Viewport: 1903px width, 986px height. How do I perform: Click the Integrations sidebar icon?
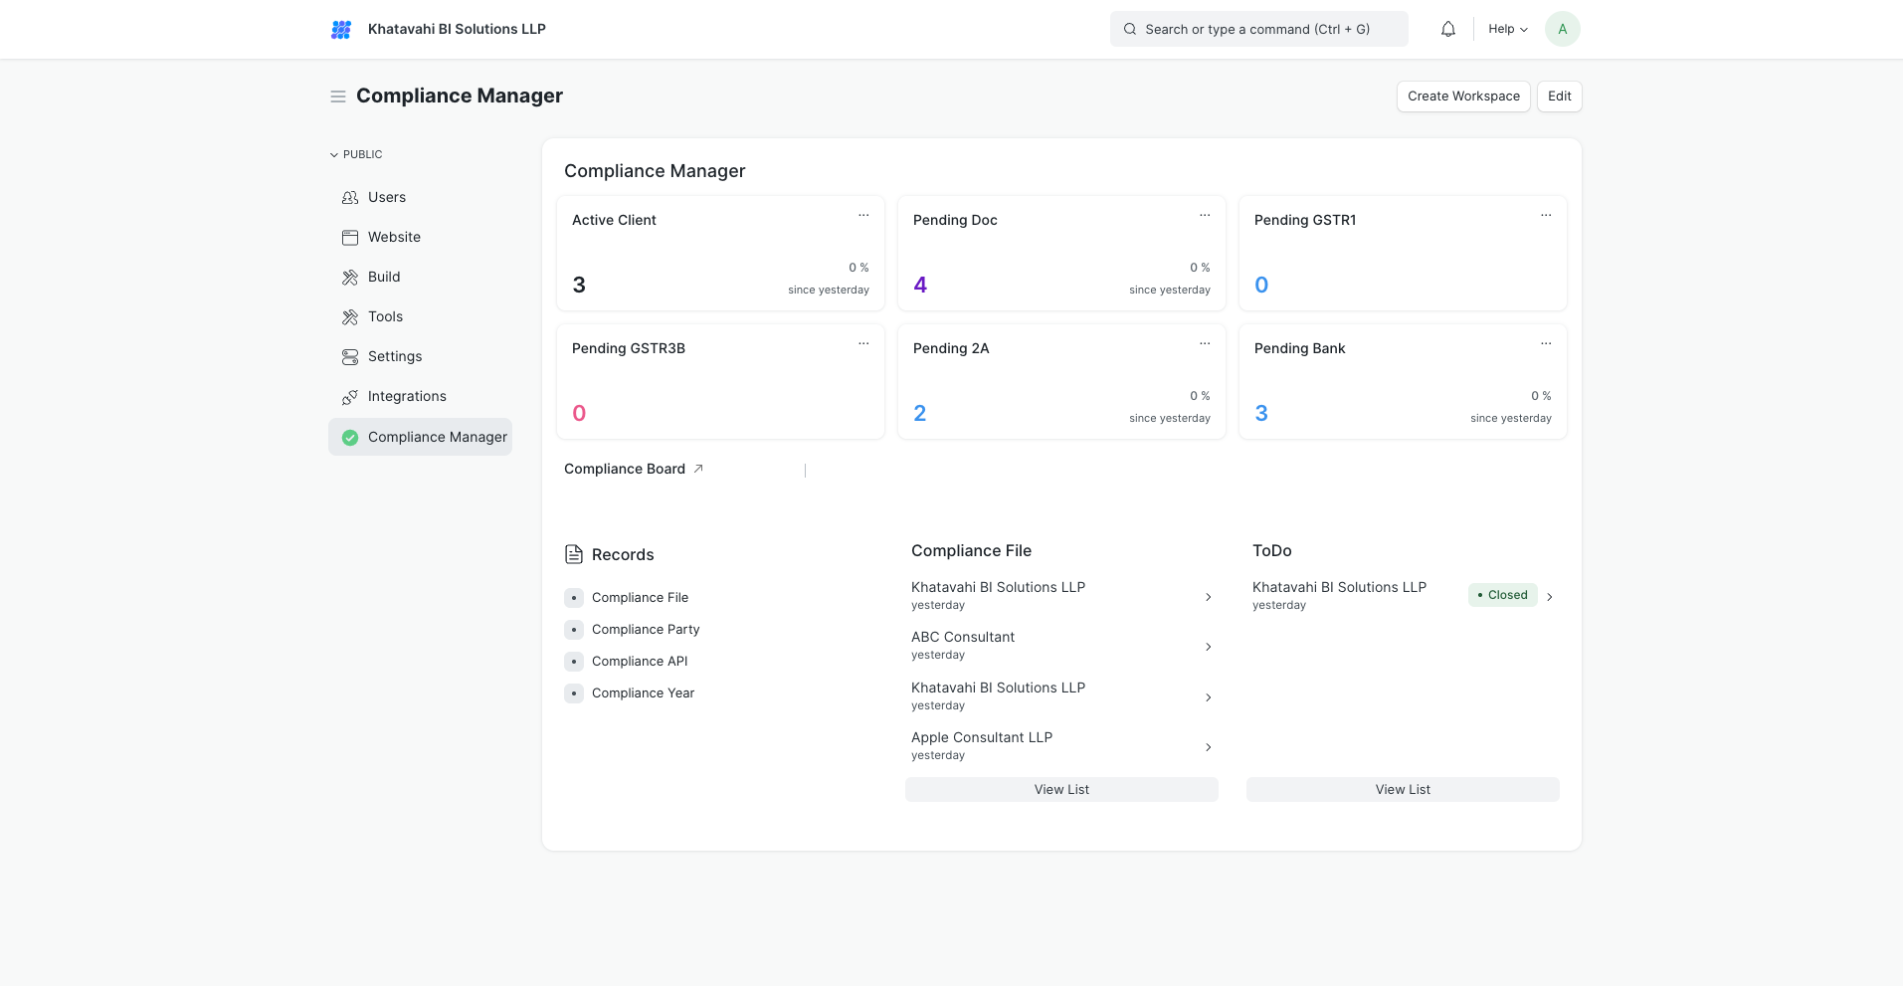pos(350,397)
